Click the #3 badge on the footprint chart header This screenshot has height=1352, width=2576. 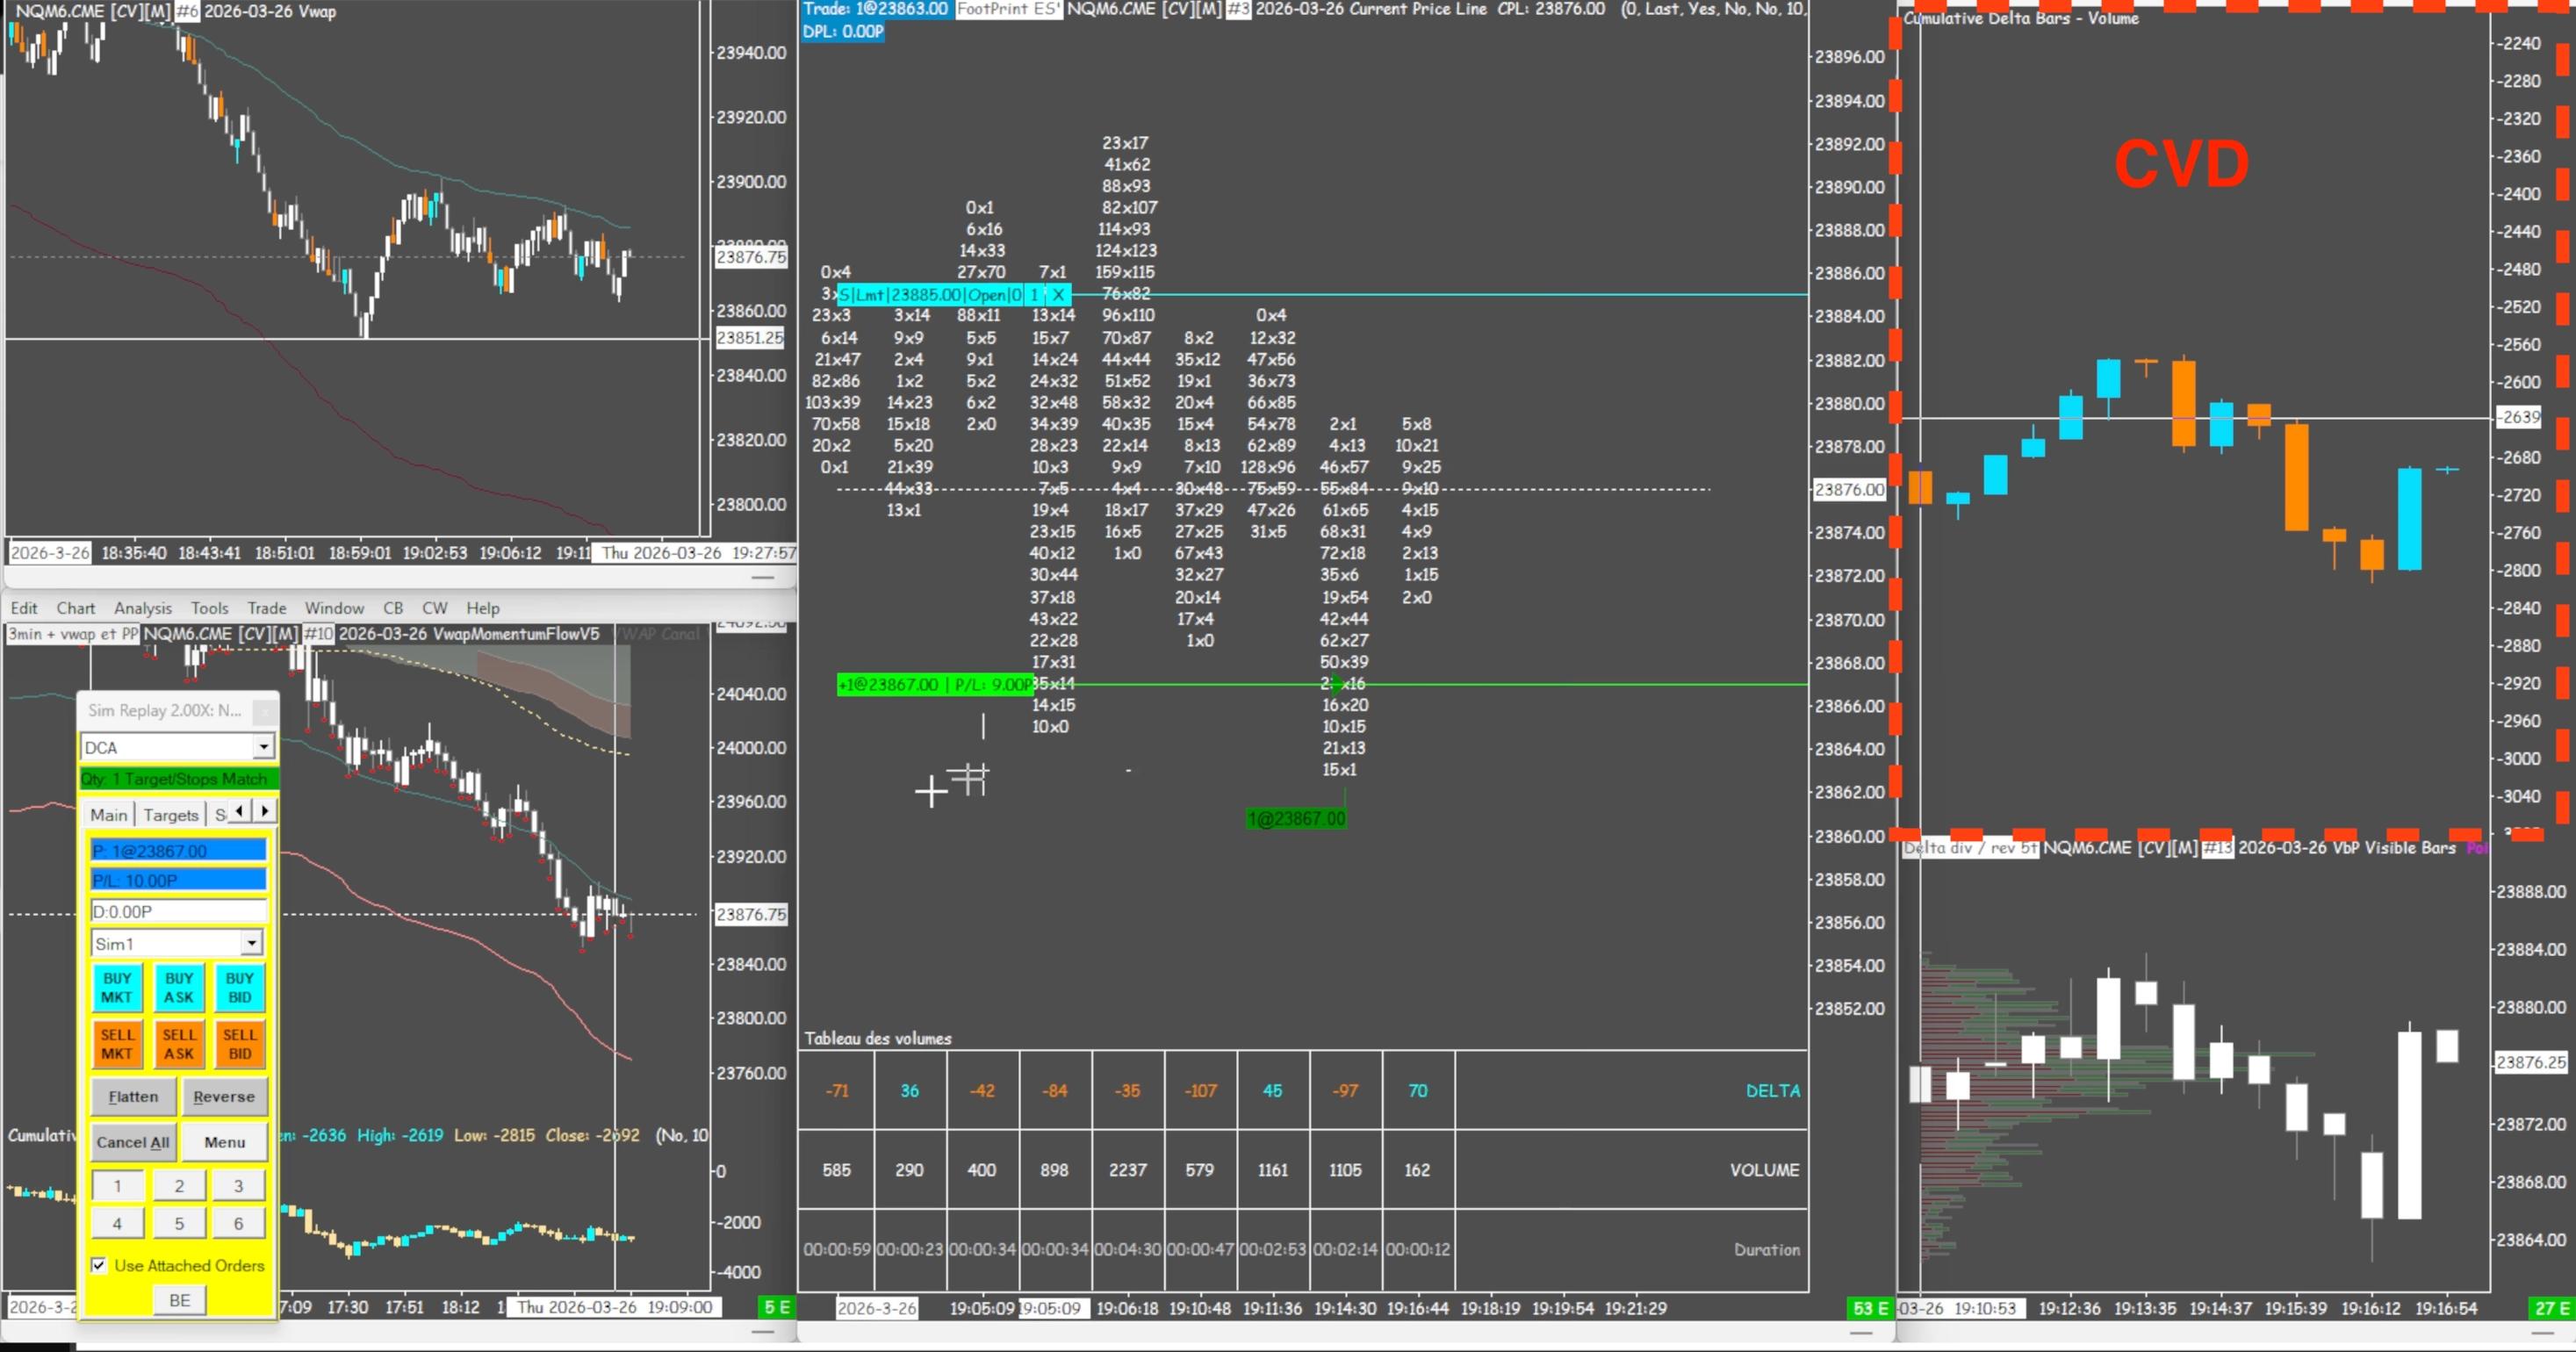(x=1238, y=10)
